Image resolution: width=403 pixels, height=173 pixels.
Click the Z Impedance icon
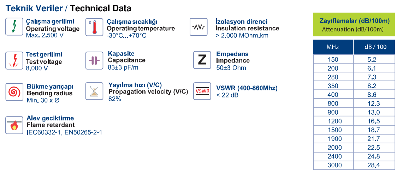(x=202, y=60)
